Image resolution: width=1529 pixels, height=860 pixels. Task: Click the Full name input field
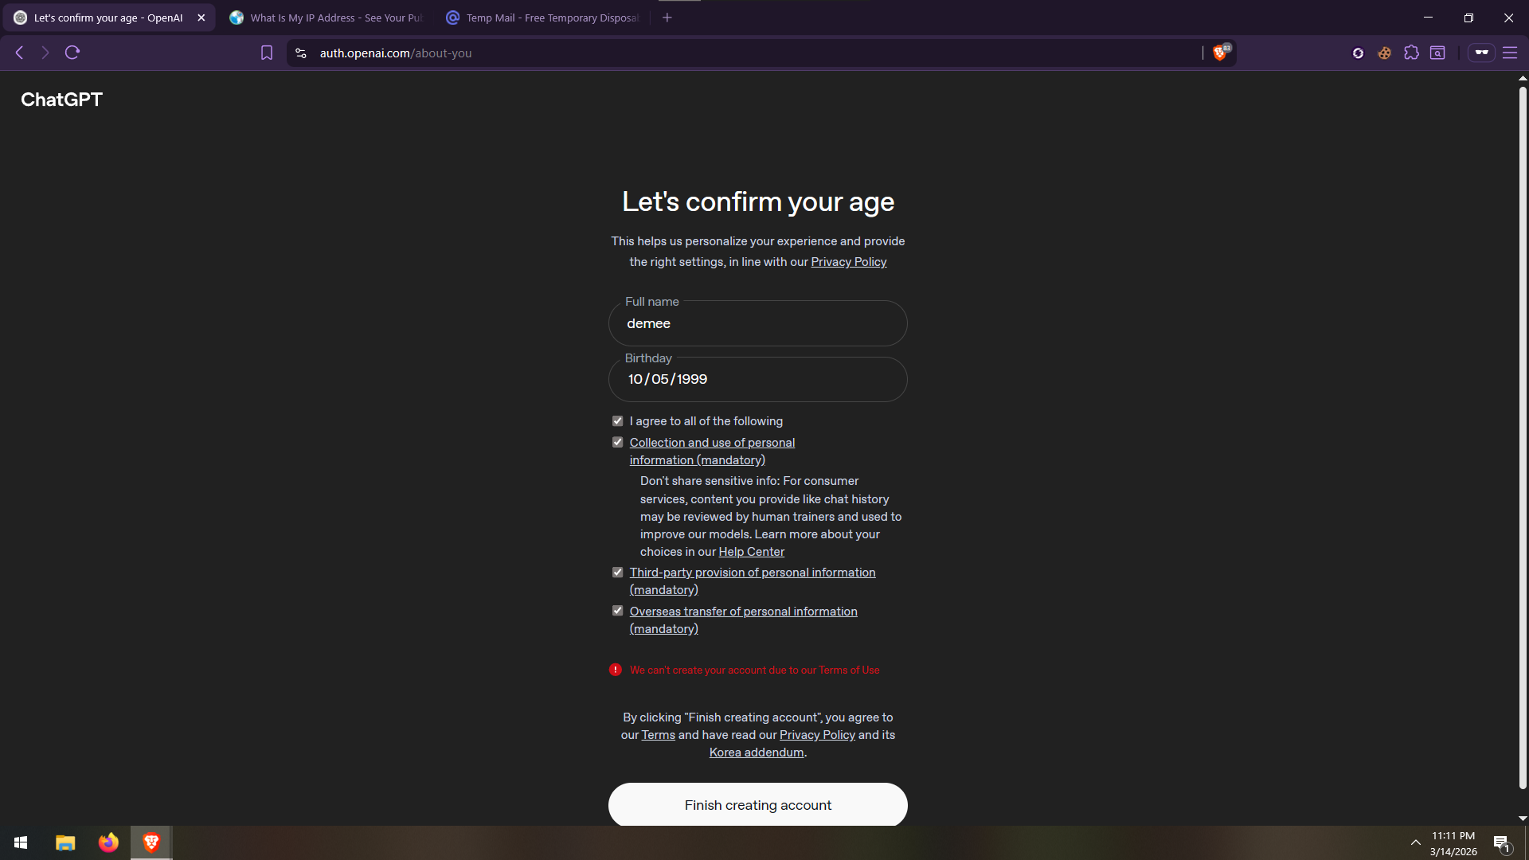tap(757, 324)
